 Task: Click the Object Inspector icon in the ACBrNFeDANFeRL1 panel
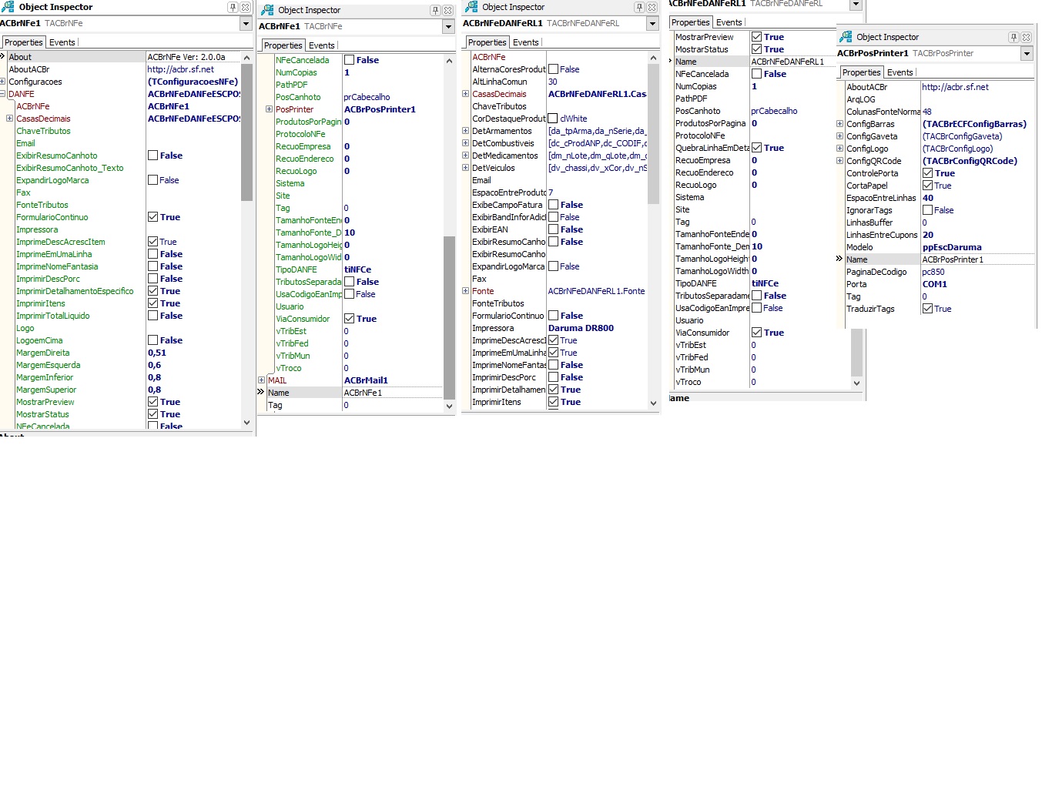pyautogui.click(x=471, y=7)
